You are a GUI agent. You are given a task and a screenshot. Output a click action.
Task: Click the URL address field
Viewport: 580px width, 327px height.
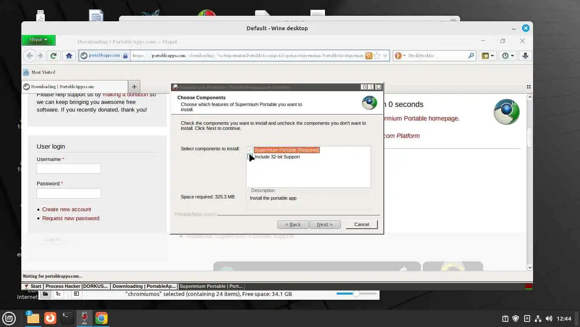click(x=247, y=55)
